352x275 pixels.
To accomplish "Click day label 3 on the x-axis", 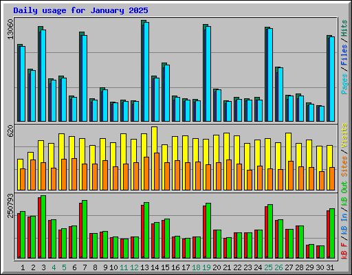I will 43,267.
